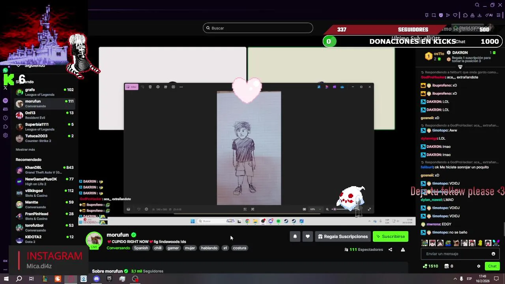Select the mujer tag
The image size is (505, 284).
[x=190, y=248]
